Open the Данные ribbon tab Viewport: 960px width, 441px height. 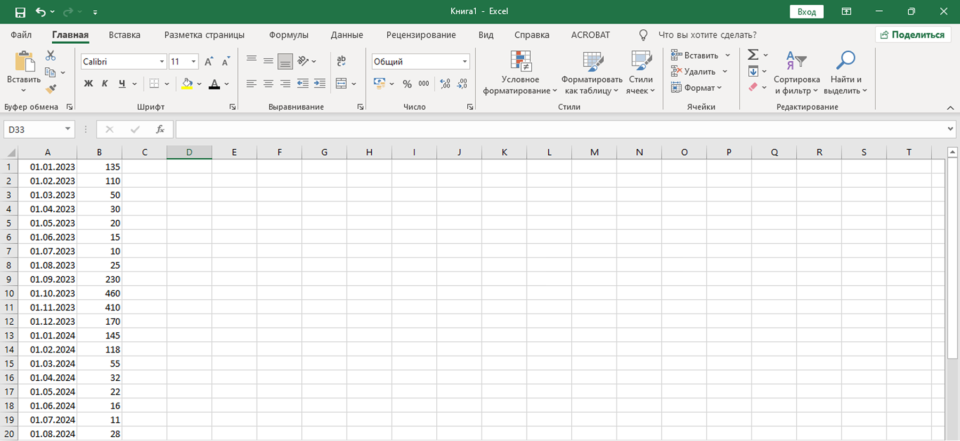(347, 35)
